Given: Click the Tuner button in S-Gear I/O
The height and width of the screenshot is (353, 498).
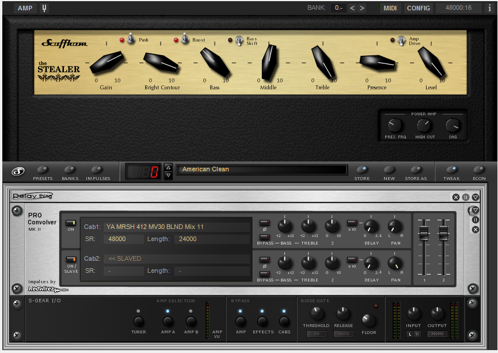Looking at the screenshot, I should click(x=139, y=321).
